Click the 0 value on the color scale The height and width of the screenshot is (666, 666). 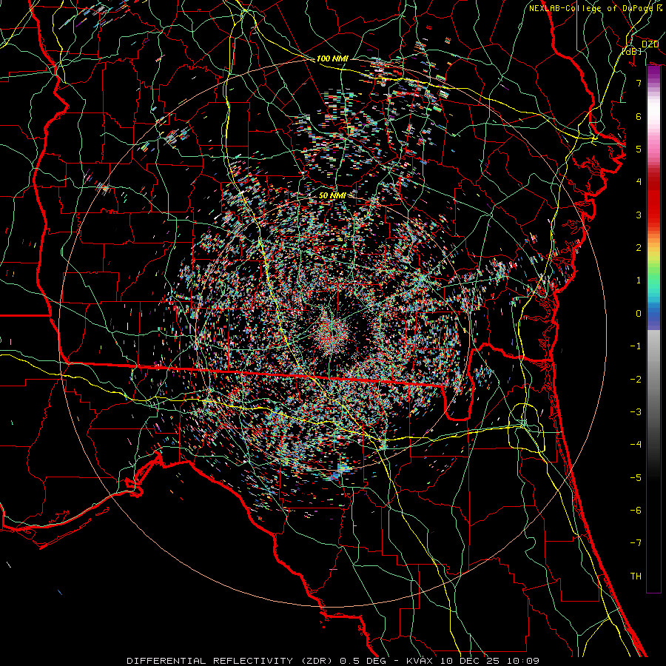point(639,314)
